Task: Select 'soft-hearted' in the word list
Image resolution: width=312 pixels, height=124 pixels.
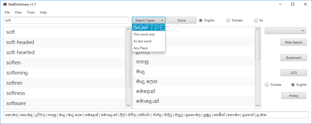Action: (64, 52)
